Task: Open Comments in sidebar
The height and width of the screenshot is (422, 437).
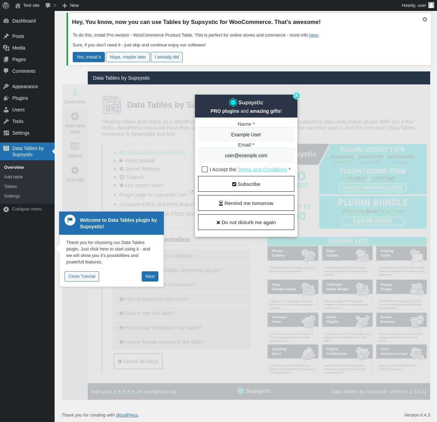Action: (27, 71)
